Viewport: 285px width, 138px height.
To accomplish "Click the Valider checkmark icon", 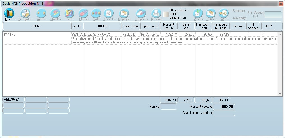I will pos(198,13).
